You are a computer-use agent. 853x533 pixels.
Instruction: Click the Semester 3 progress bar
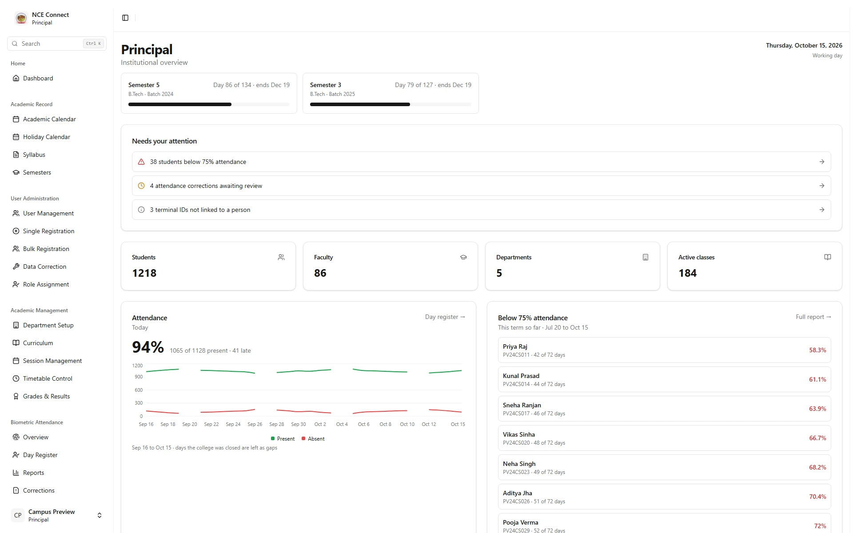pyautogui.click(x=391, y=104)
